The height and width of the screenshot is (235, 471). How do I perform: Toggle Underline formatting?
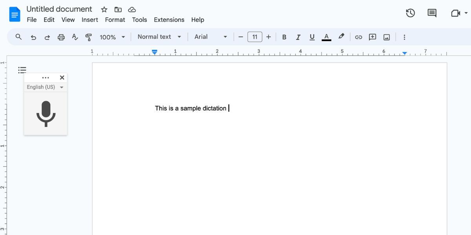coord(312,37)
